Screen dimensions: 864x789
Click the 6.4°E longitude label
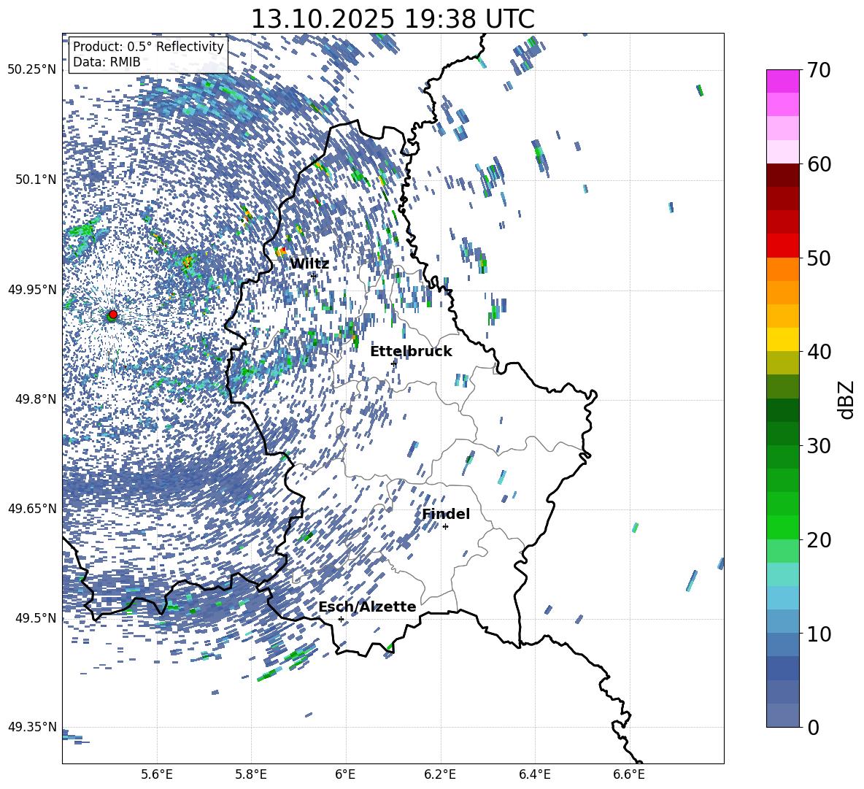click(x=534, y=774)
